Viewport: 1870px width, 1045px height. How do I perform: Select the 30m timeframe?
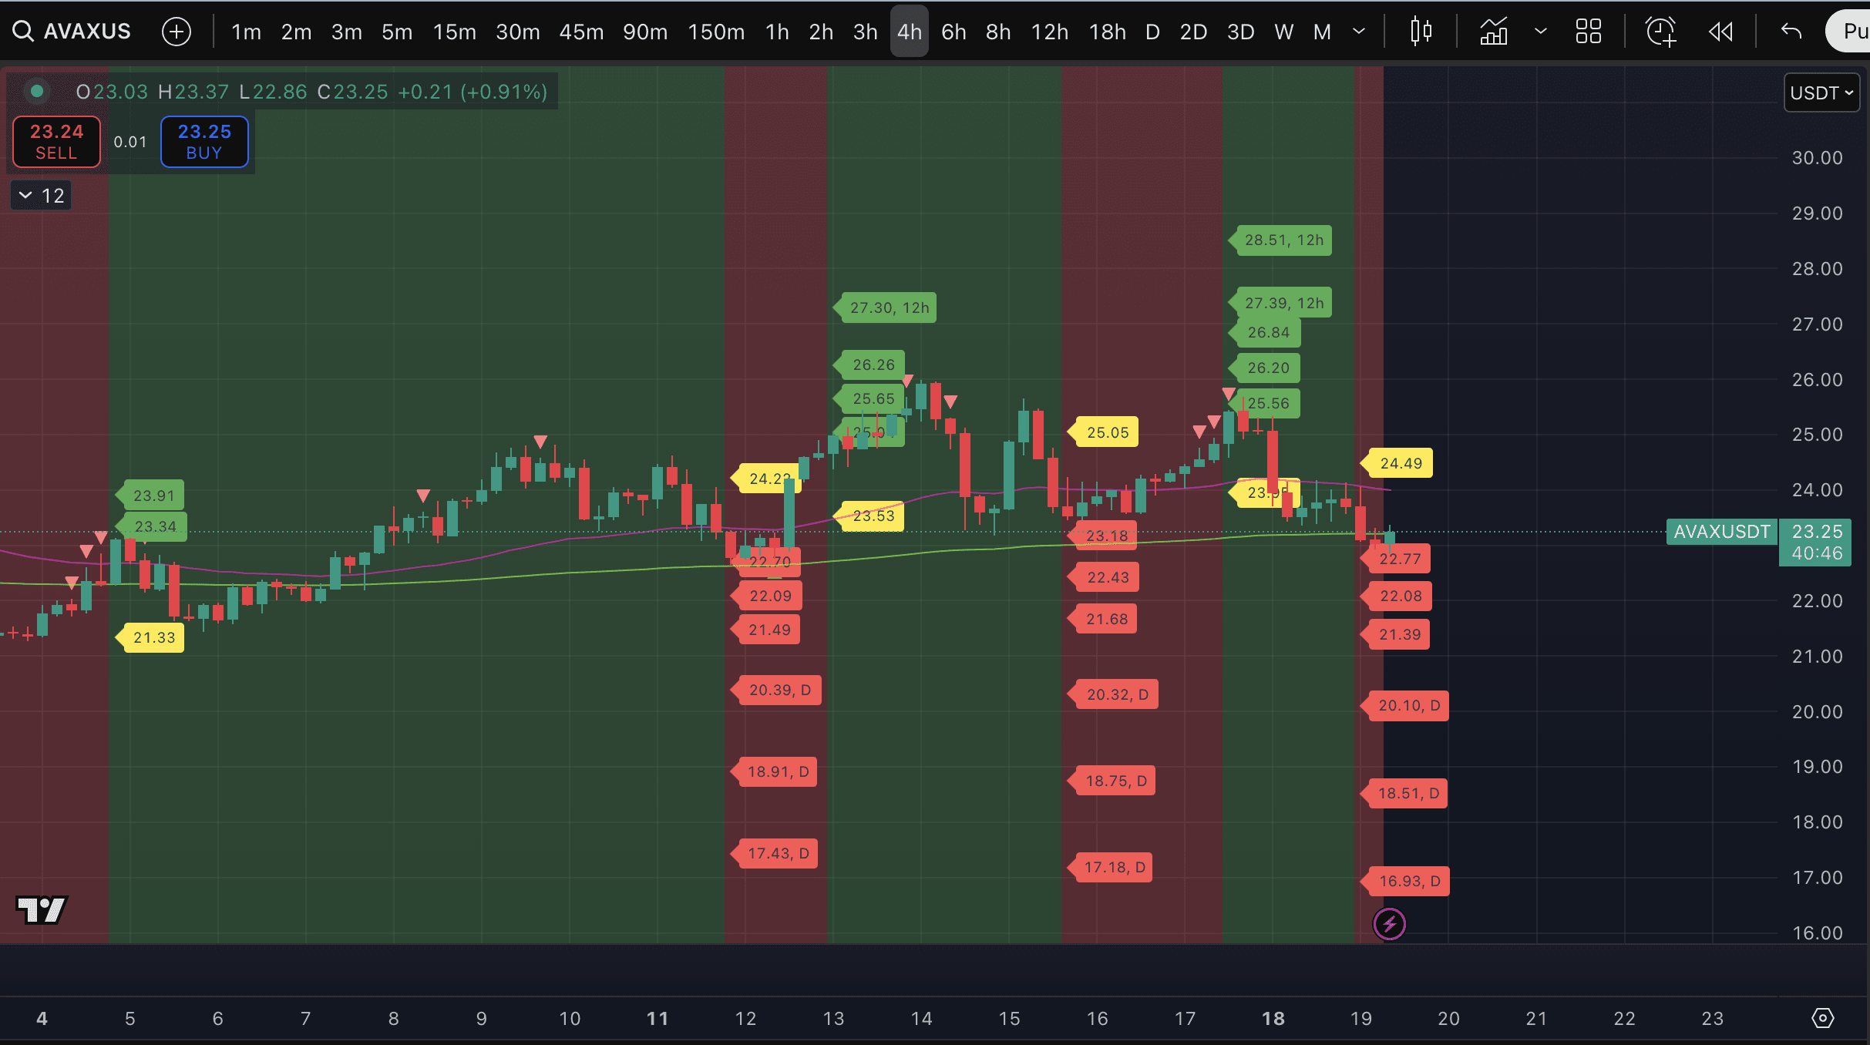coord(517,32)
